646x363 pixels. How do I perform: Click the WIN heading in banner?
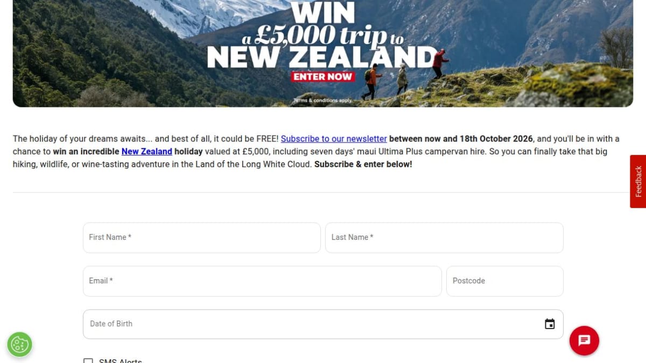323,12
